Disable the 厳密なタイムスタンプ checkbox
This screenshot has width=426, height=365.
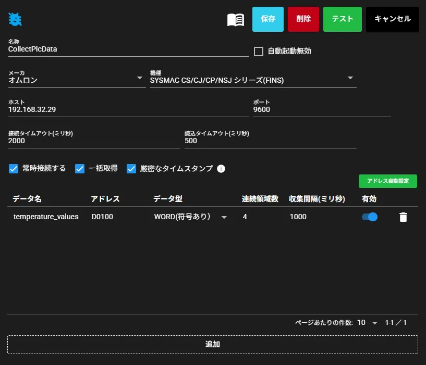pyautogui.click(x=131, y=169)
